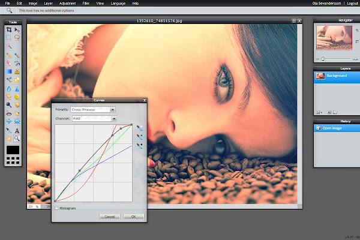Screen dimensions: 360x240
Task: Select the Sponge tool
Action: (x=17, y=97)
